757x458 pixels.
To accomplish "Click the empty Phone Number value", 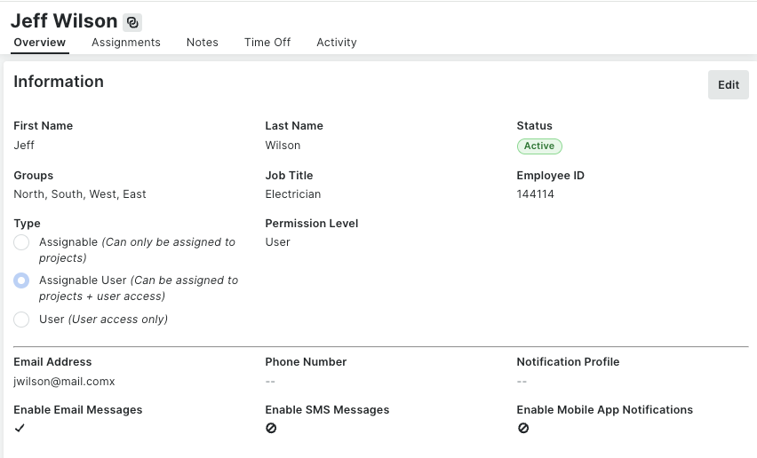I will pos(270,382).
